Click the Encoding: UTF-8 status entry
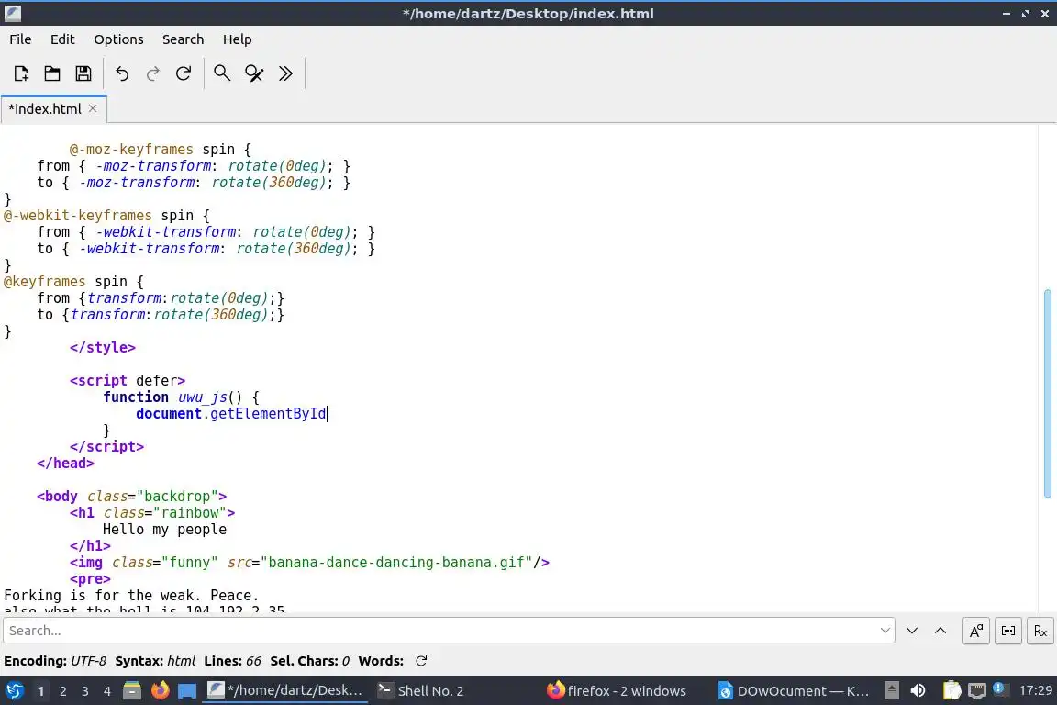Viewport: 1057px width, 705px height. (55, 660)
